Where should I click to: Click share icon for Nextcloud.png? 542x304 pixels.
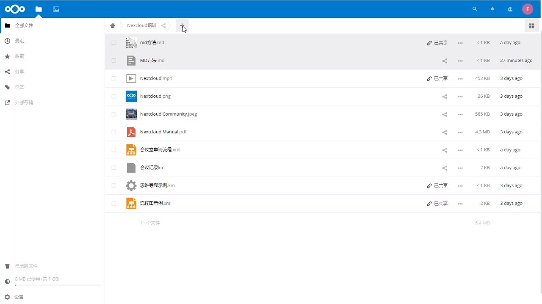pos(445,97)
